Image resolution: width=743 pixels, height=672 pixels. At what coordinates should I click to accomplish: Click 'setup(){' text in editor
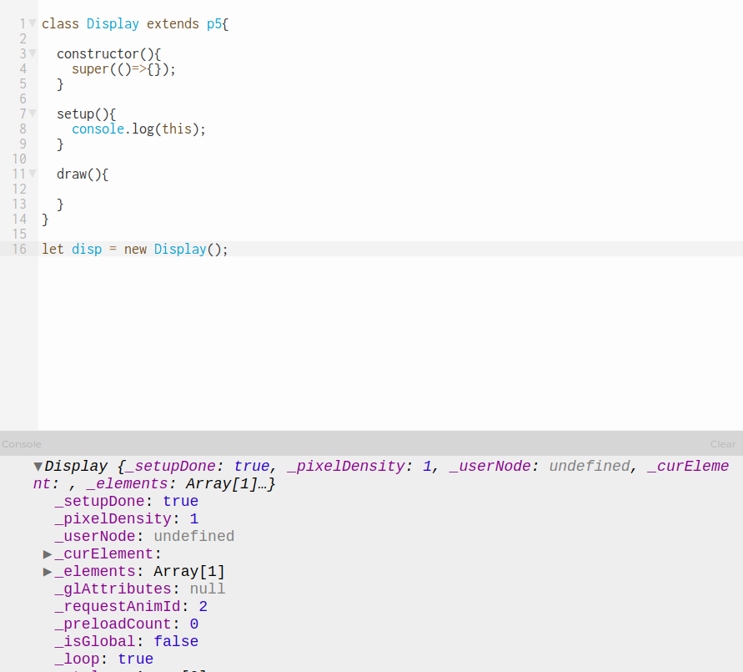pyautogui.click(x=86, y=114)
